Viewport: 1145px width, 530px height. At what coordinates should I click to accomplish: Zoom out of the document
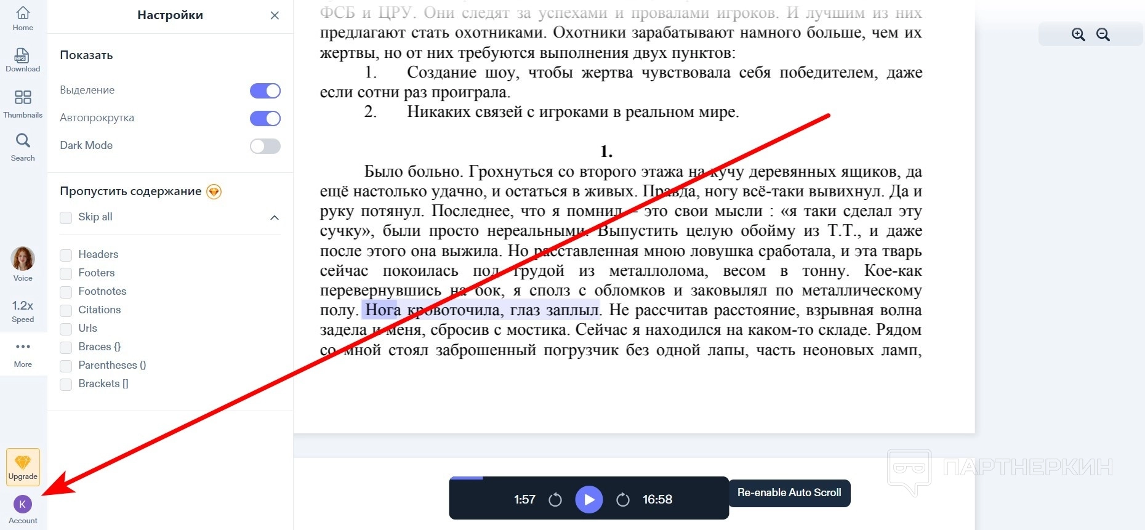click(1103, 34)
